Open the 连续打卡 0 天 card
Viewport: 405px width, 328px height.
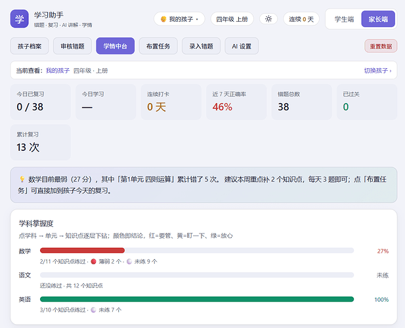(x=171, y=102)
